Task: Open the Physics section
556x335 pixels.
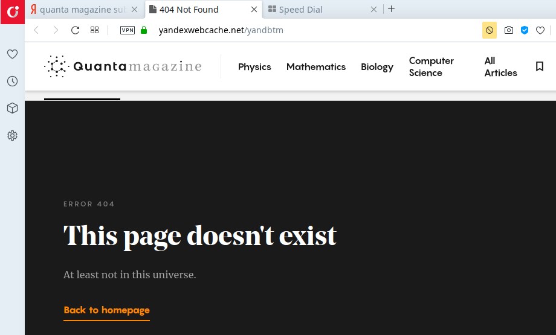Action: pyautogui.click(x=254, y=67)
